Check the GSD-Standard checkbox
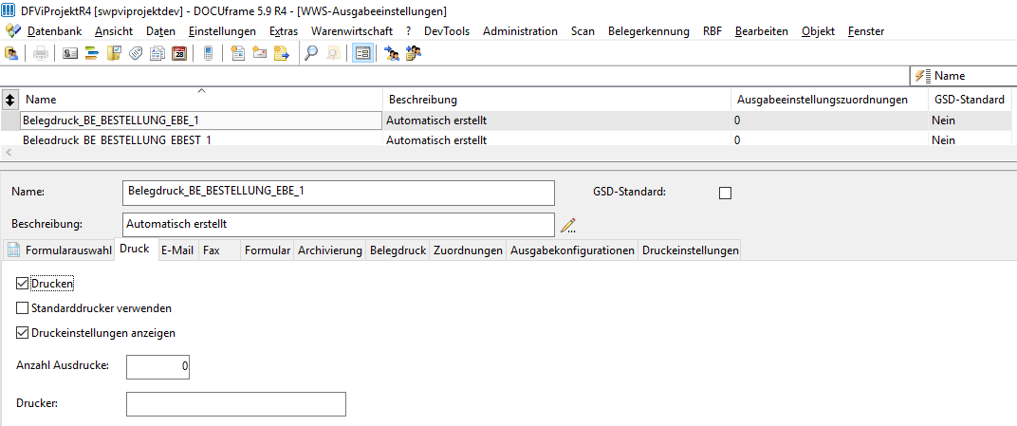This screenshot has width=1017, height=426. click(725, 194)
